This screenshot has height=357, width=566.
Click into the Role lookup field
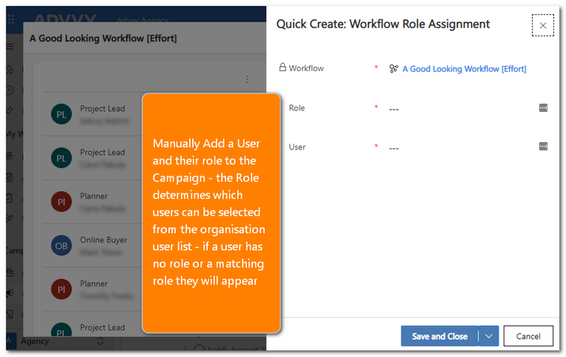point(460,108)
